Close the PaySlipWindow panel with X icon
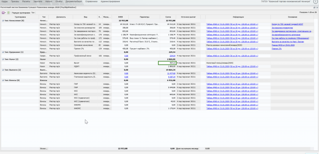The image size is (319, 154). [317, 7]
